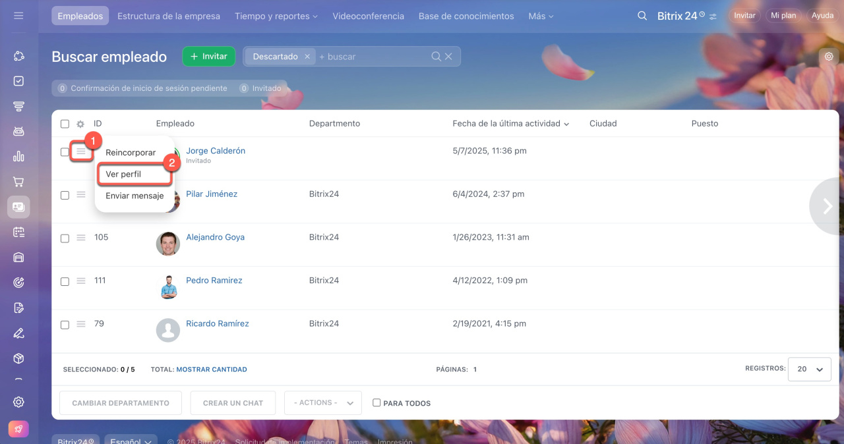Click the Ayuda button
The width and height of the screenshot is (844, 444).
822,16
